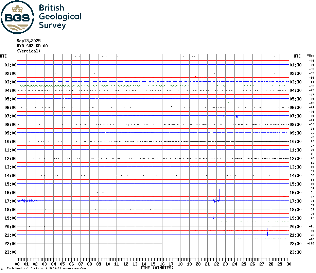The image size is (316, 273).
Task: Click the 09:00 row label on left
Action: click(x=11, y=133)
